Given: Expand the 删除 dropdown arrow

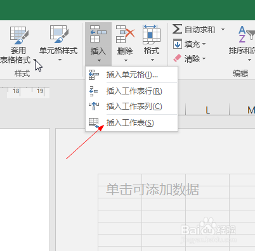Looking at the screenshot, I should (126, 61).
